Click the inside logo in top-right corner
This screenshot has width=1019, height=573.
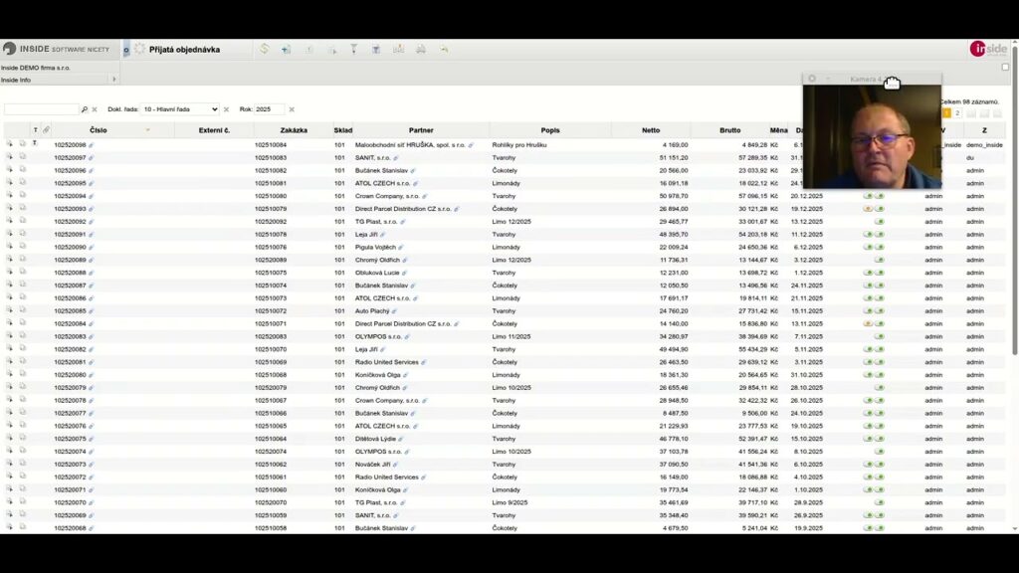coord(988,49)
